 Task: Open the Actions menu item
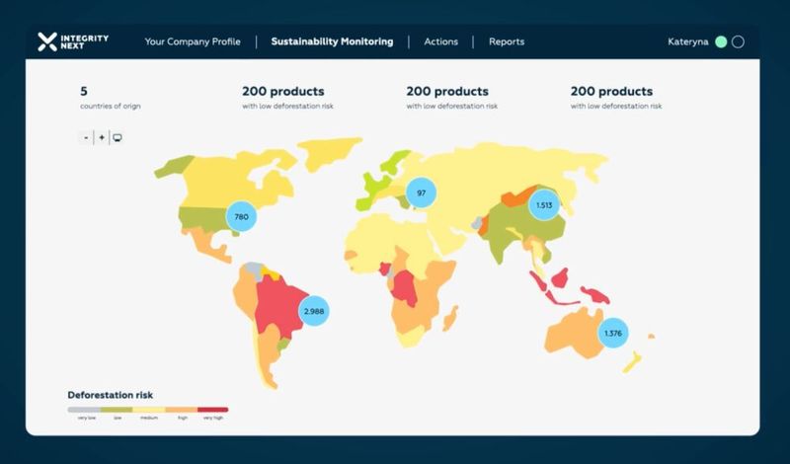pyautogui.click(x=440, y=41)
